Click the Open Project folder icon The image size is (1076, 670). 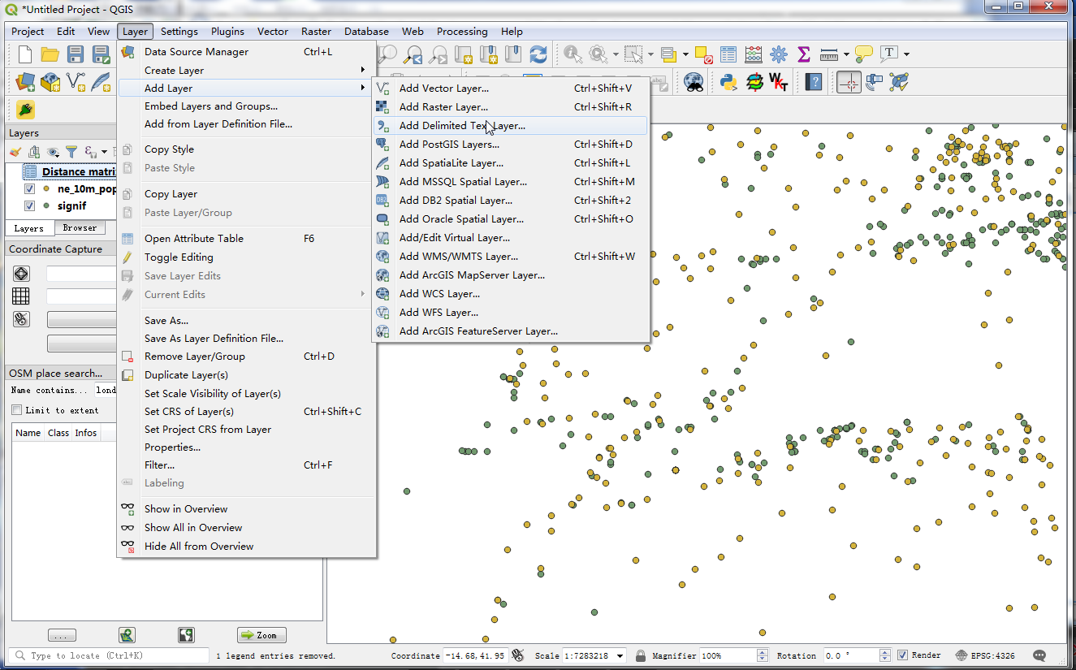50,54
